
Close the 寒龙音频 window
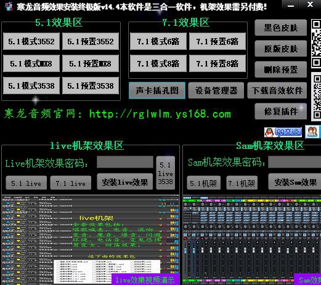(x=310, y=4)
